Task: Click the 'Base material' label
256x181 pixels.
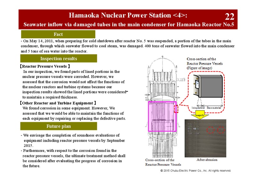Action: [x=214, y=108]
